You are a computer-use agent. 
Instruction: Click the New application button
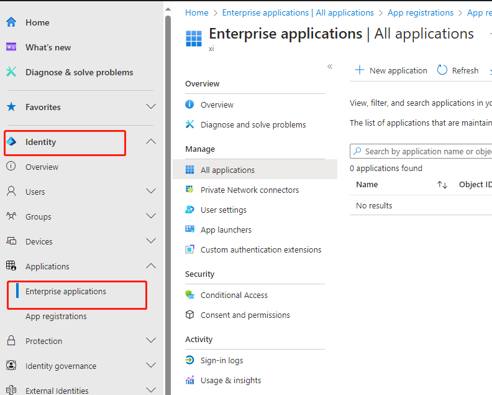391,70
